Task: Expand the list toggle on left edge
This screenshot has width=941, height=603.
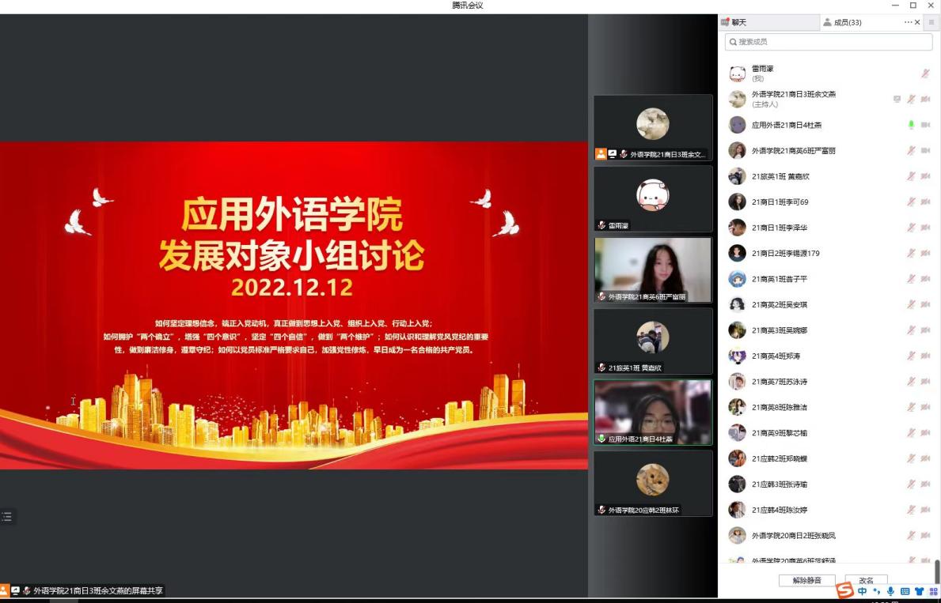Action: coord(7,517)
